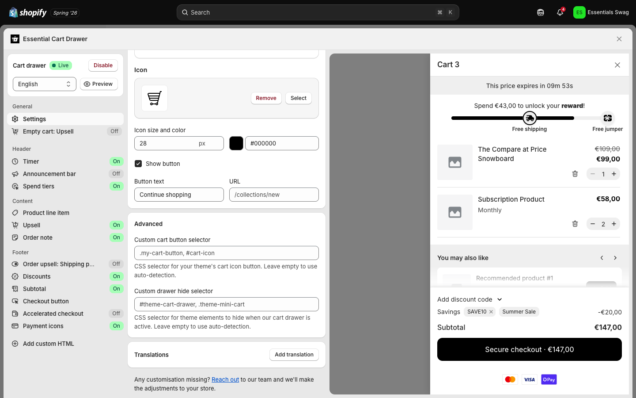Click the Summer Sale discount tag
The image size is (636, 398).
(x=519, y=312)
